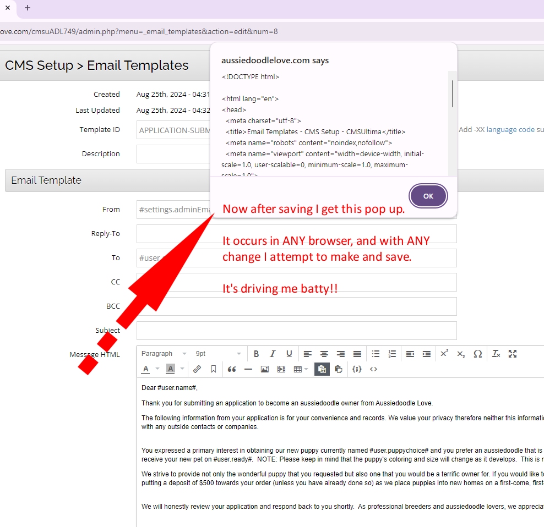The height and width of the screenshot is (527, 544).
Task: Click OK in the alert dialog
Action: (428, 196)
